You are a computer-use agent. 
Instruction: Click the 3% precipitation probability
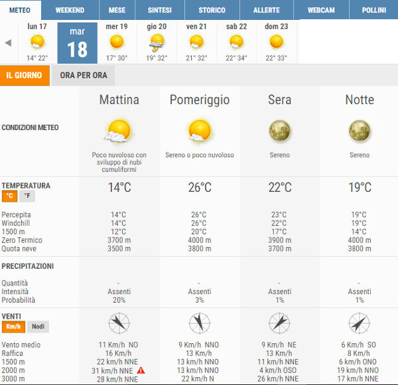200,300
